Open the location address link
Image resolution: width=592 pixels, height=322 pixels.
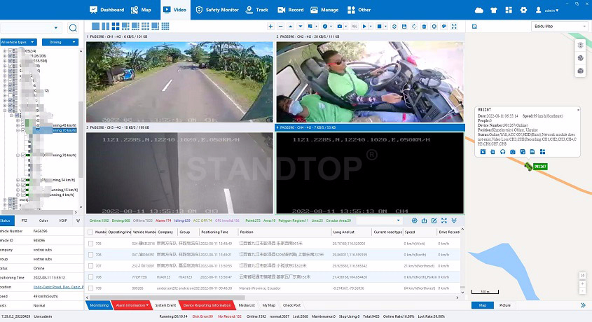(59, 286)
